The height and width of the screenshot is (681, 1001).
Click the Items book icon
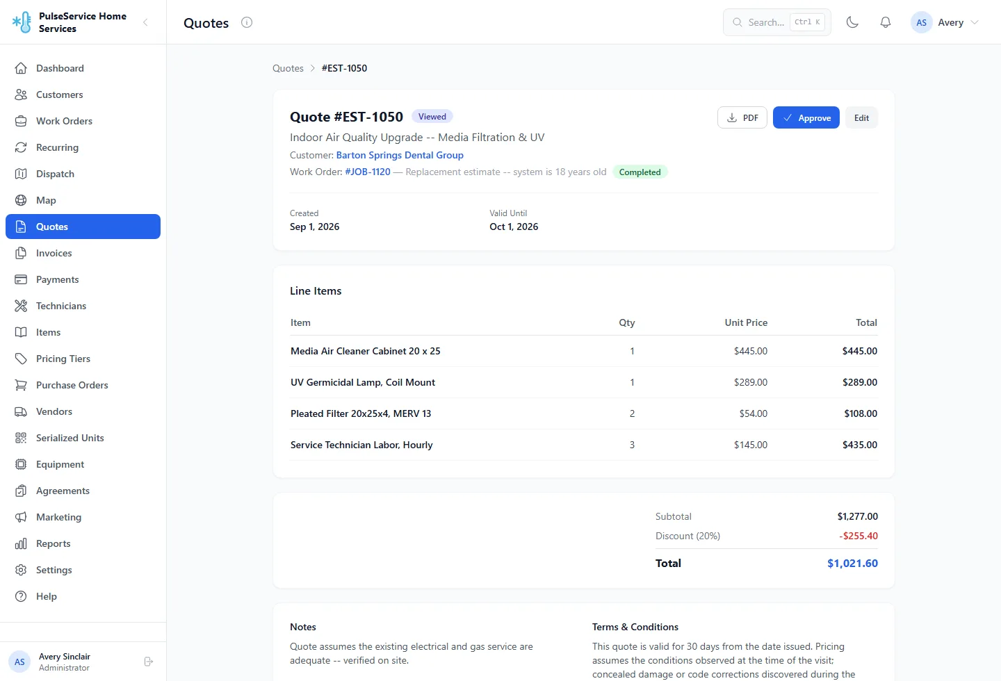(21, 332)
